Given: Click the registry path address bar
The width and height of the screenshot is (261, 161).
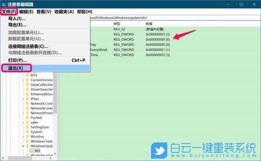Looking at the screenshot, I should 175,18.
